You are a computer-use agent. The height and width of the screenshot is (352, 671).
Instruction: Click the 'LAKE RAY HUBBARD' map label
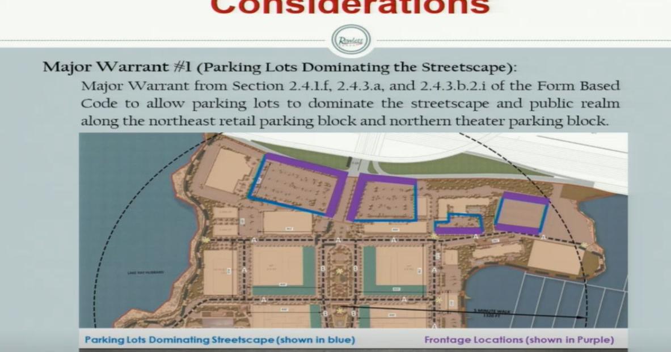tap(145, 273)
